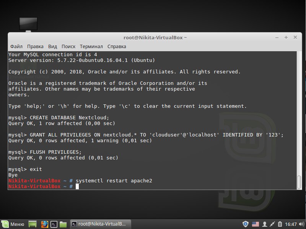Click the terminal title bar text root@Nikita-VirtualBox
306x229 pixels.
155,37
